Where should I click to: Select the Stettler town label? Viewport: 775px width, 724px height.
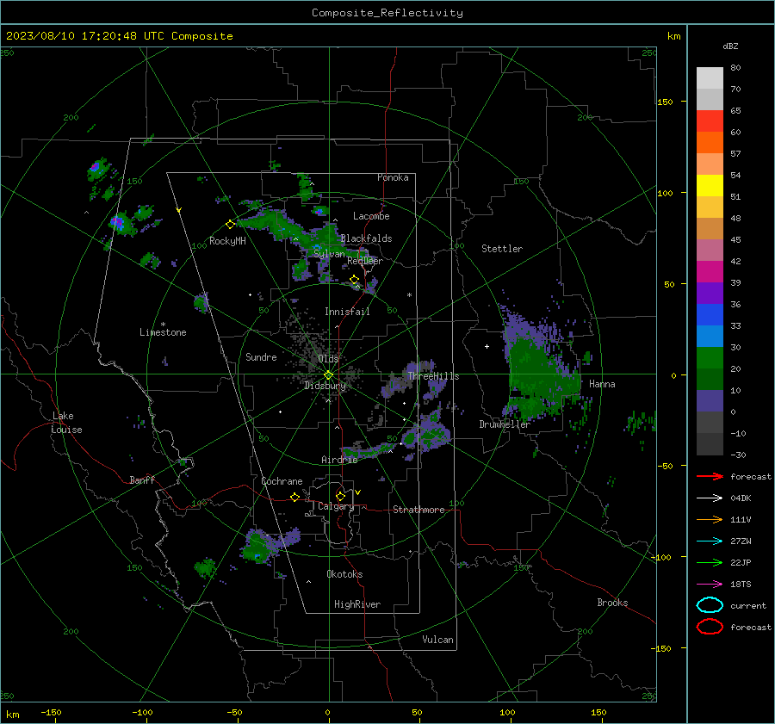(x=502, y=249)
